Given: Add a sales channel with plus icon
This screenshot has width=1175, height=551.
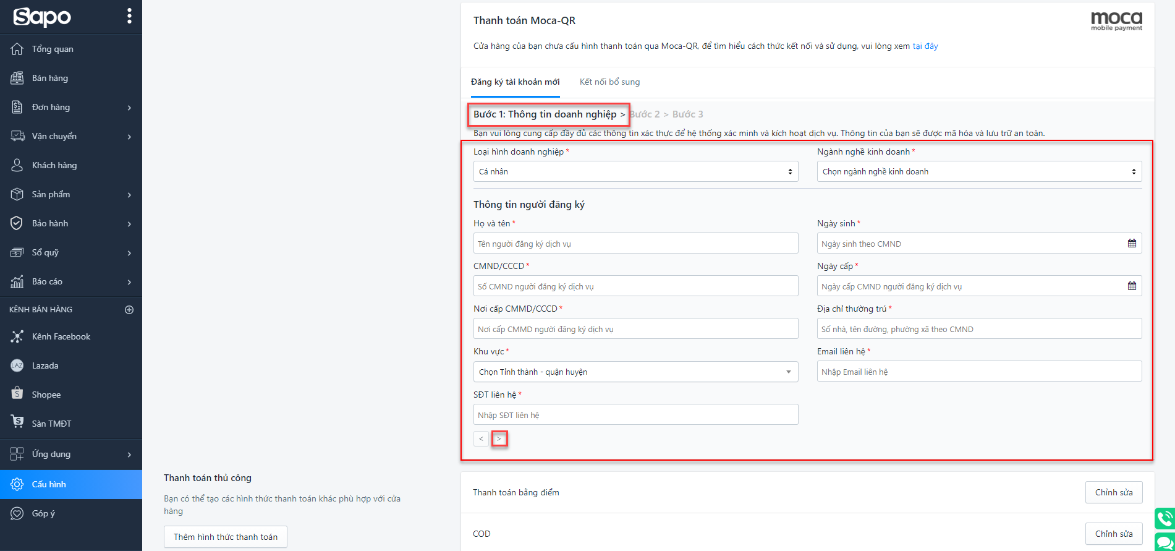Looking at the screenshot, I should coord(129,310).
